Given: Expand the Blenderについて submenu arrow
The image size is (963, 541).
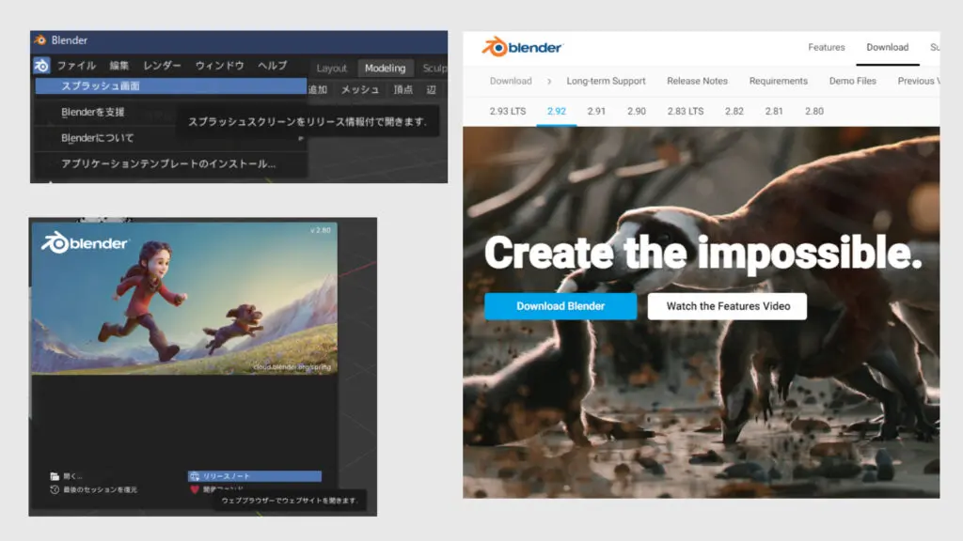Looking at the screenshot, I should click(x=301, y=138).
